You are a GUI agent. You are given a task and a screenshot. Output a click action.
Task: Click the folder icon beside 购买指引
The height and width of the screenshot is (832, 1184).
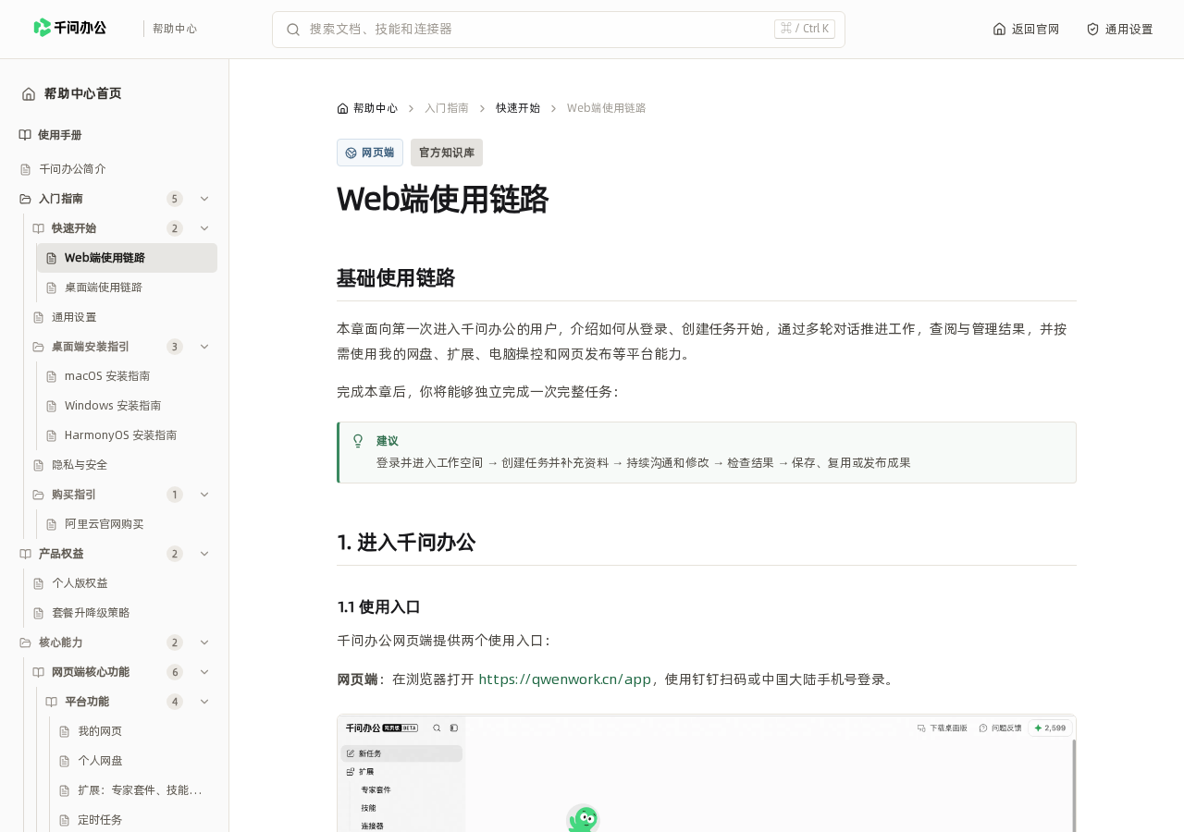[x=39, y=495]
